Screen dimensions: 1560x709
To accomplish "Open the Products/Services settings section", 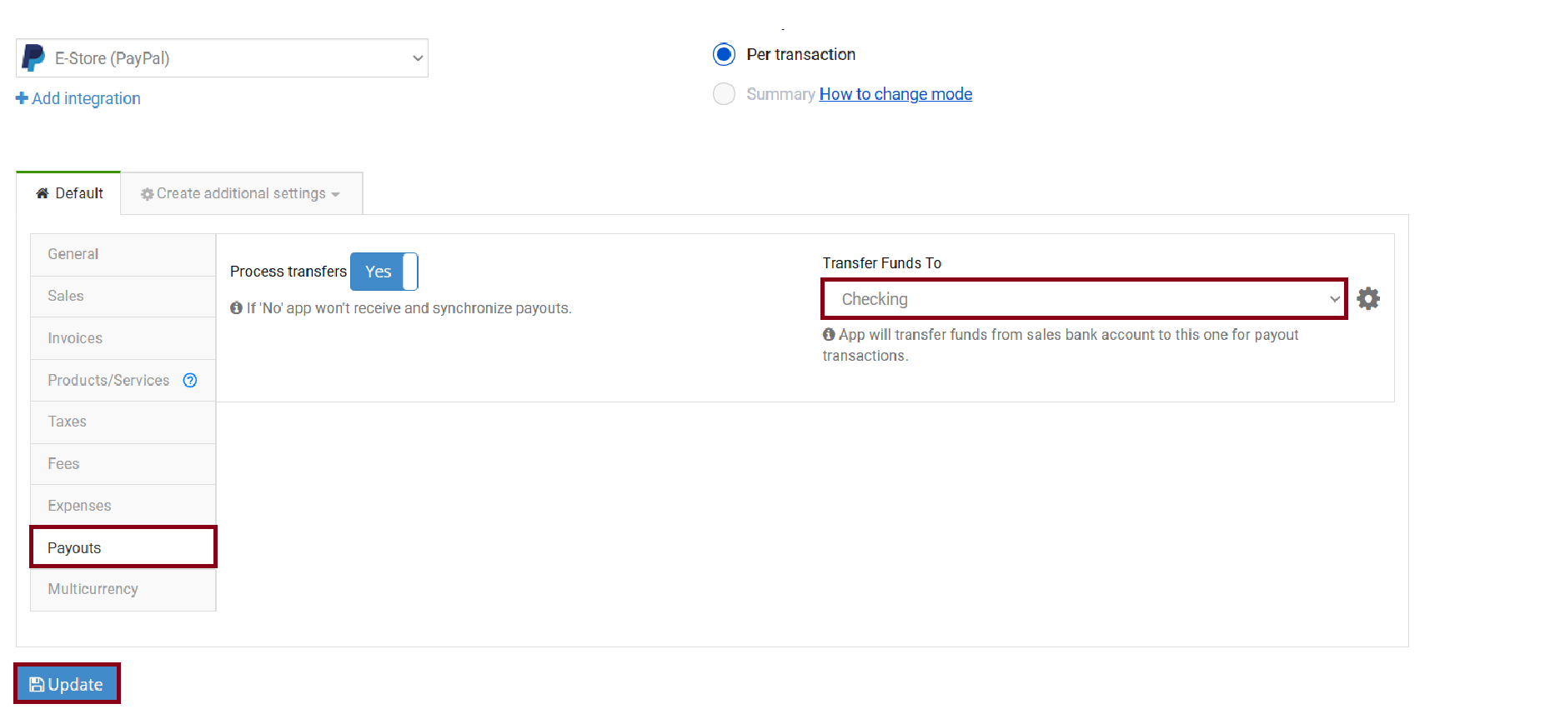I will tap(123, 380).
